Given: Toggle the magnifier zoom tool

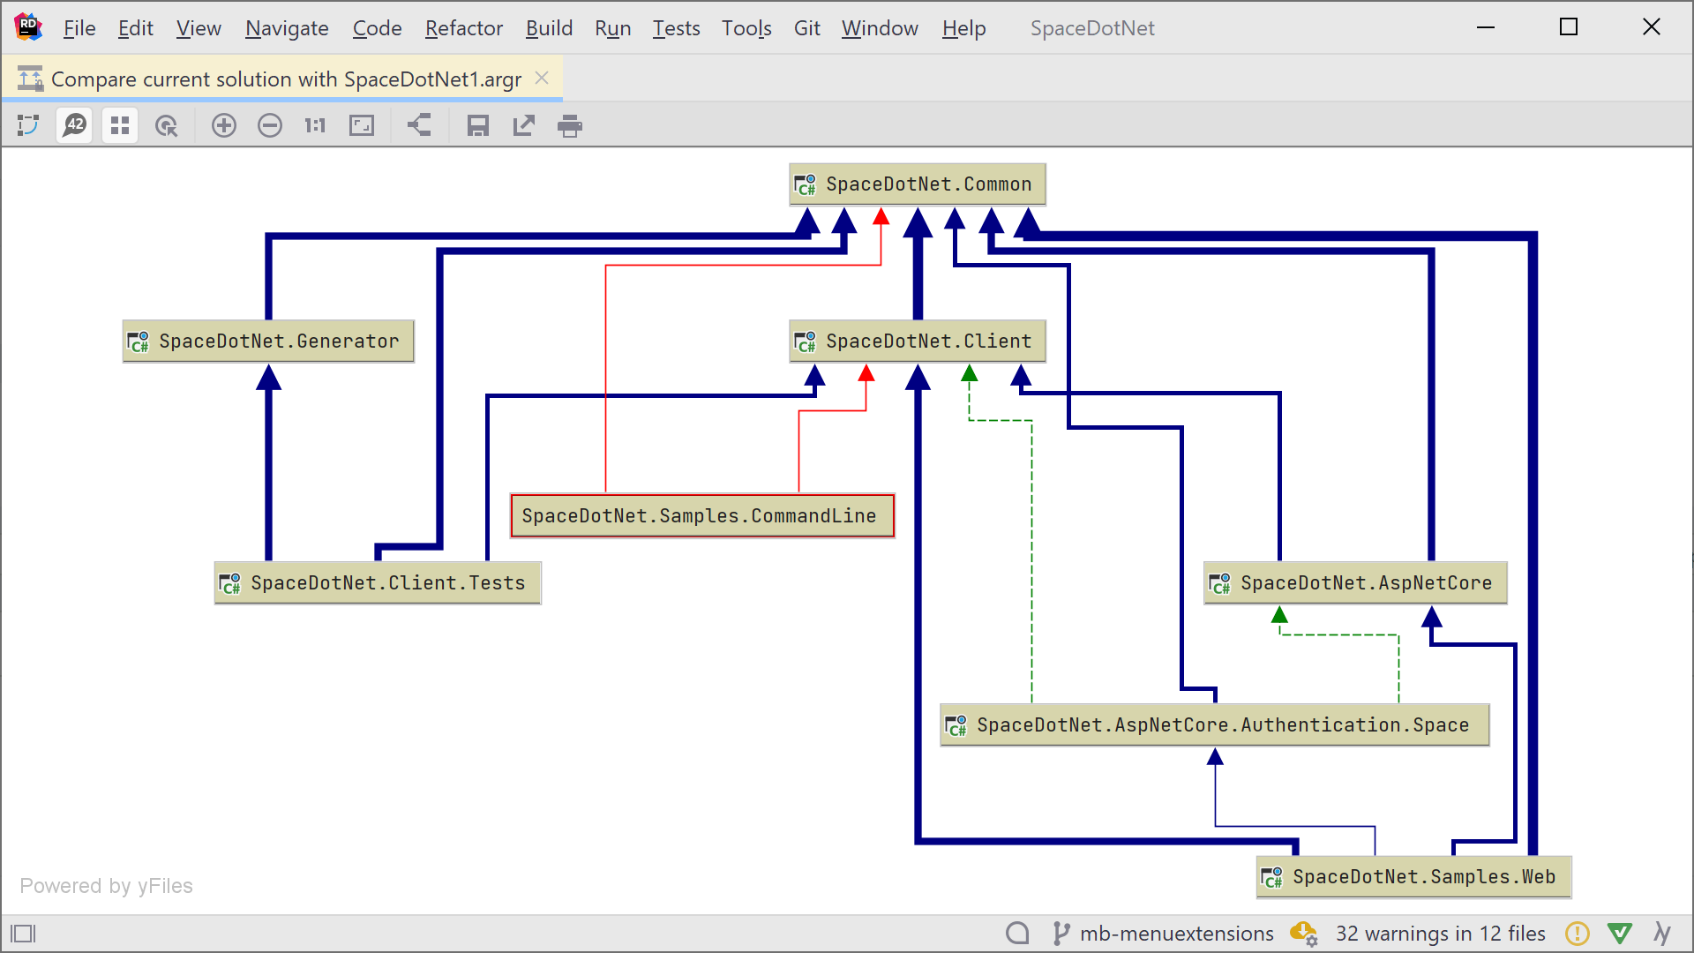Looking at the screenshot, I should 166,126.
